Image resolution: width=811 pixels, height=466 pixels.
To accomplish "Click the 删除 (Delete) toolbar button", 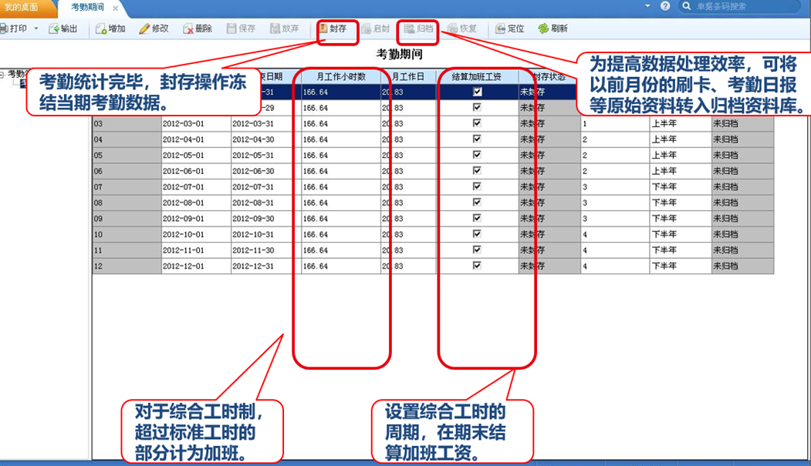I will click(197, 29).
